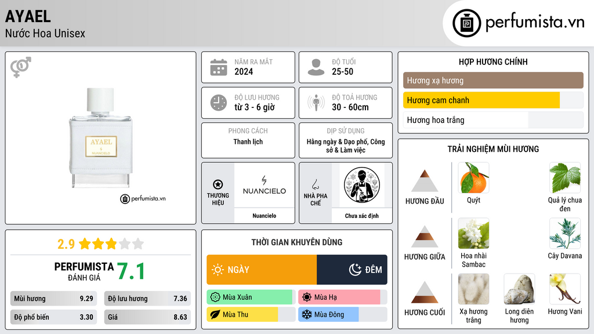The height and width of the screenshot is (334, 594).
Task: Click the green Mùa Xuân season bar
Action: (x=251, y=297)
